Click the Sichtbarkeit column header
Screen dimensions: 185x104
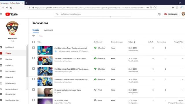click(98, 42)
